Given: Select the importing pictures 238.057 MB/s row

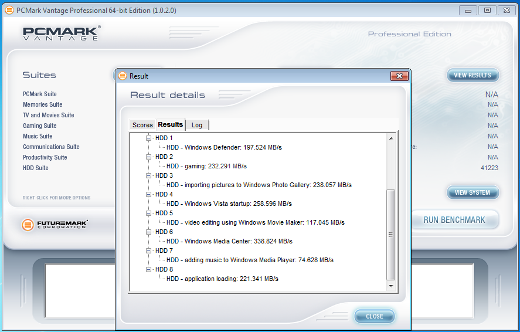Looking at the screenshot, I should (x=259, y=185).
